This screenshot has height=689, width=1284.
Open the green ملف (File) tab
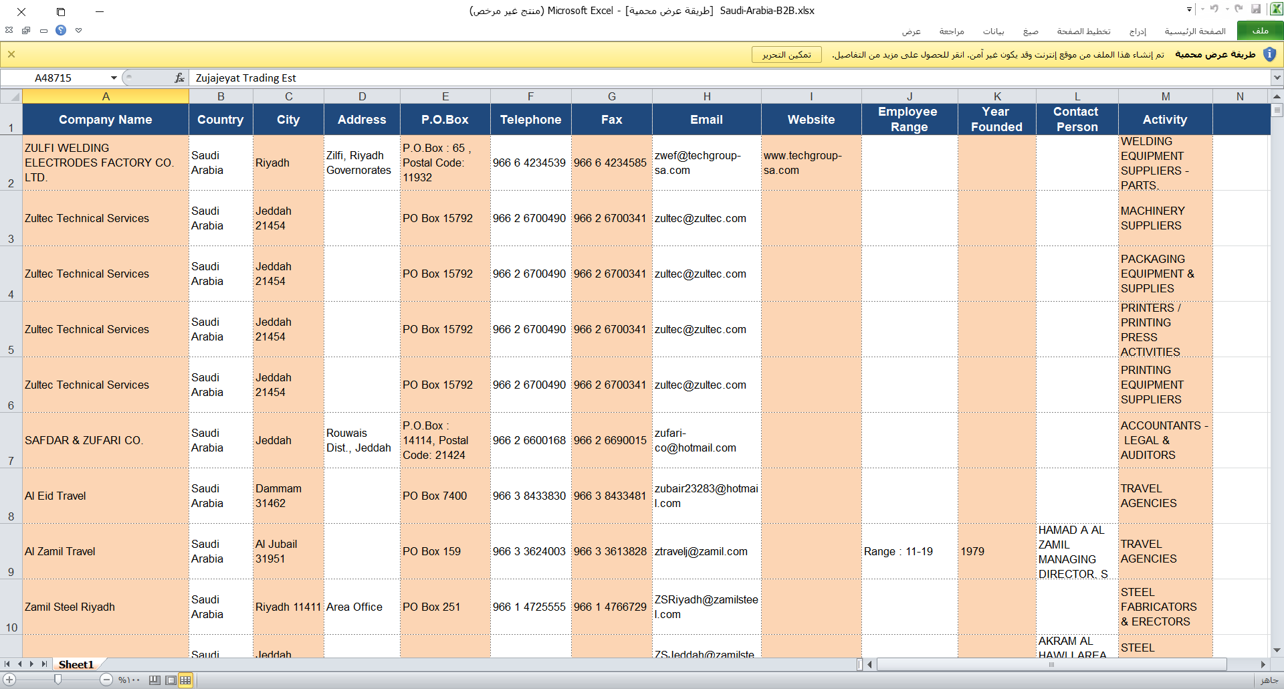point(1259,31)
